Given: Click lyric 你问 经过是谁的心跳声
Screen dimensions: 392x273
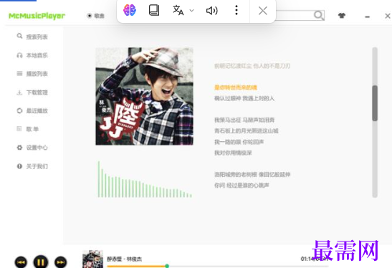Looking at the screenshot, I should tap(242, 186).
